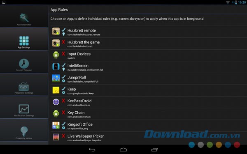The image size is (247, 154).
Task: Click the package name com.google.android.keep
Action: tap(81, 93)
